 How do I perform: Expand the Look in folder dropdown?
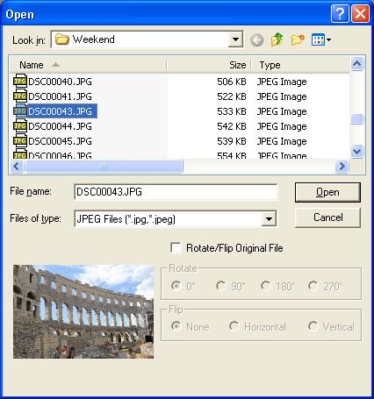(x=235, y=39)
